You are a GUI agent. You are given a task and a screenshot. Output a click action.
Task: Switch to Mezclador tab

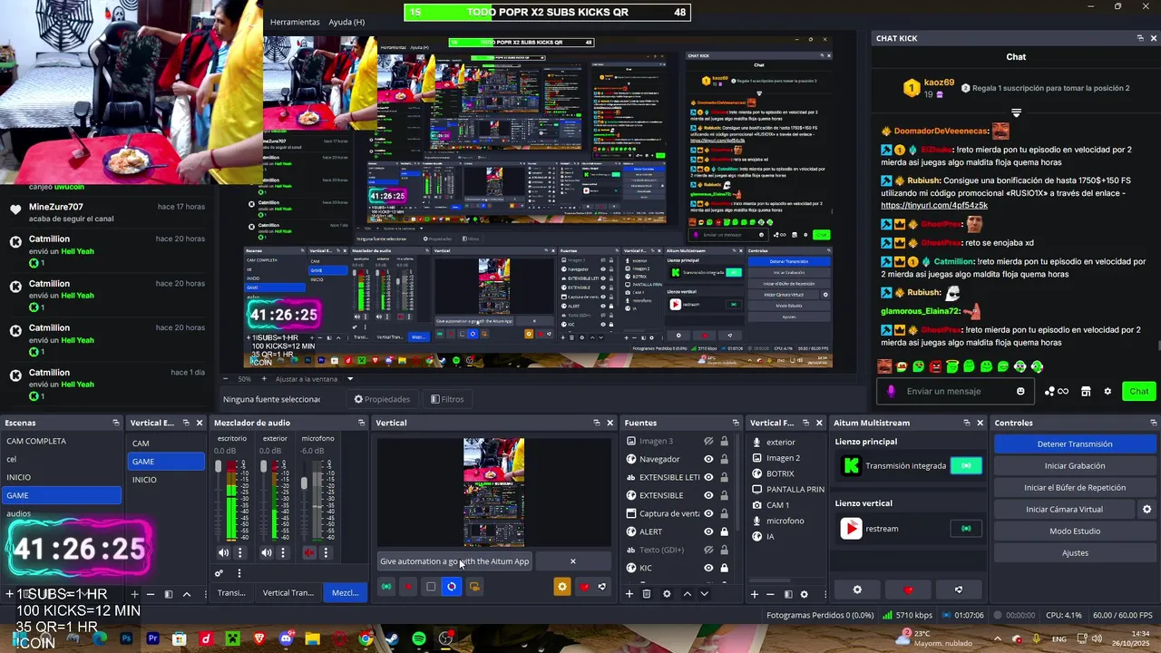tap(346, 592)
